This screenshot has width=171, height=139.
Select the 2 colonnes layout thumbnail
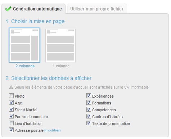pos(24,45)
